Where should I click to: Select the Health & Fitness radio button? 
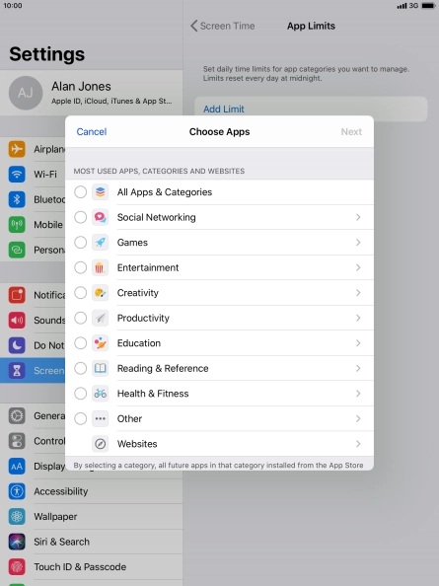click(80, 394)
